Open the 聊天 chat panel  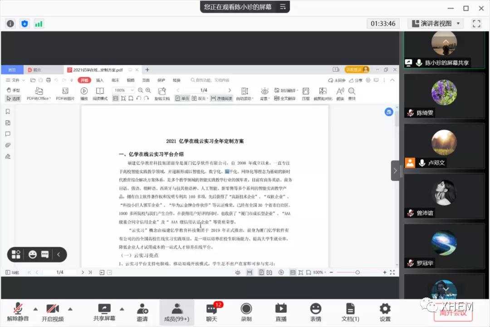click(211, 310)
